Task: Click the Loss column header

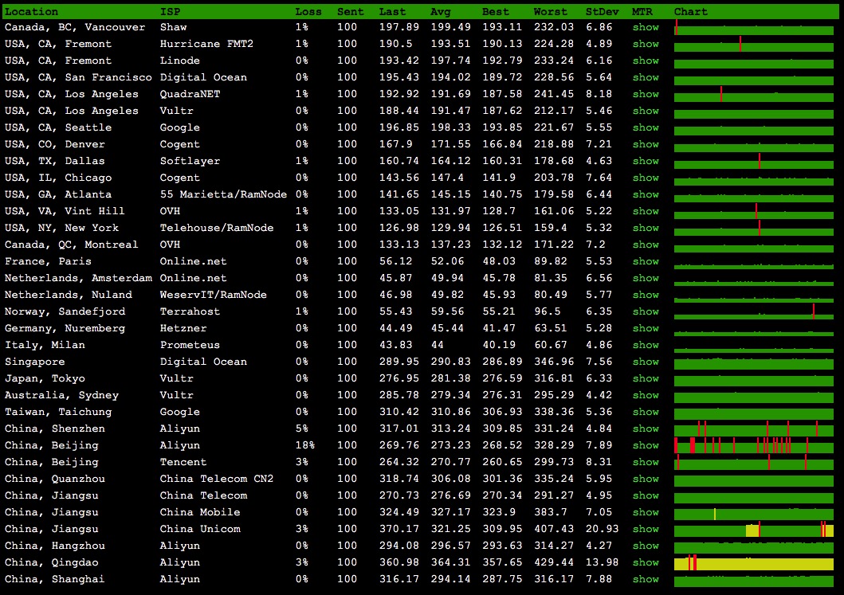Action: 308,11
